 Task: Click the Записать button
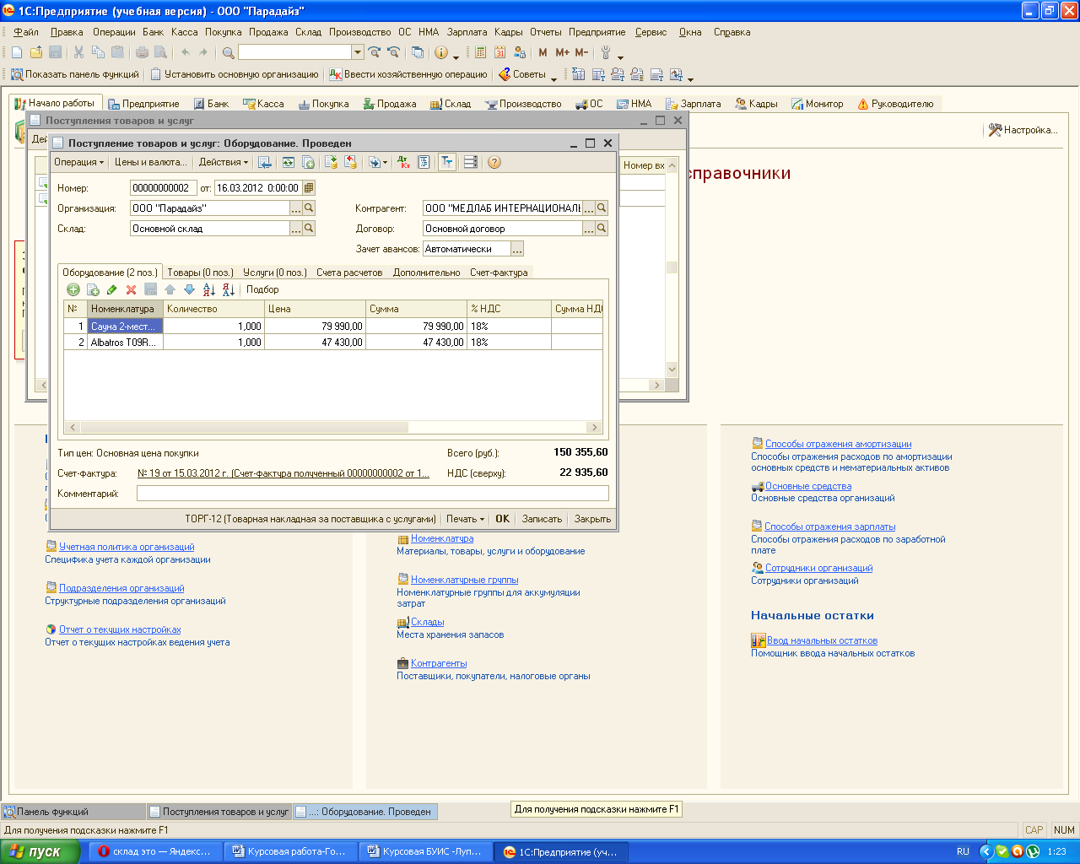click(x=542, y=519)
